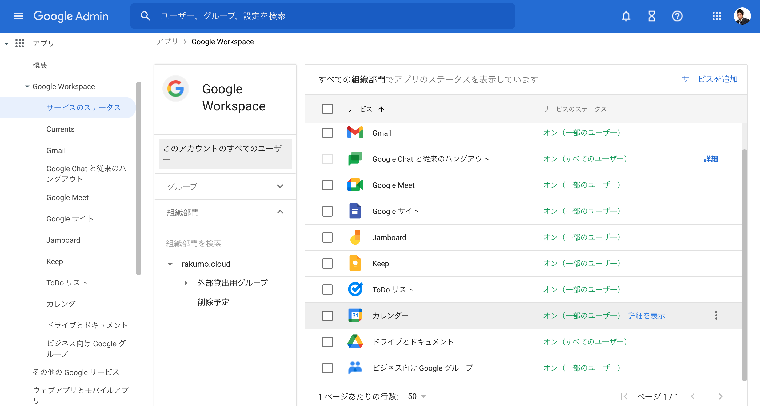Open Jamboard in the sidebar
Screen dimensions: 760x406
(63, 240)
